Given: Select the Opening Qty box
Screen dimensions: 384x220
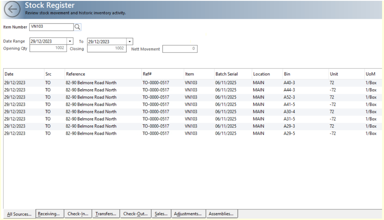Looking at the screenshot, I should [48, 48].
